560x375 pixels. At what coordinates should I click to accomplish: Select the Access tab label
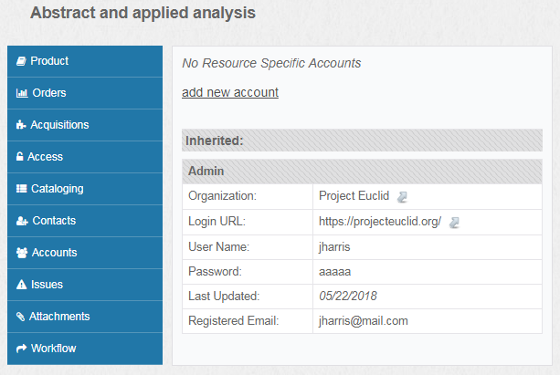click(x=45, y=157)
